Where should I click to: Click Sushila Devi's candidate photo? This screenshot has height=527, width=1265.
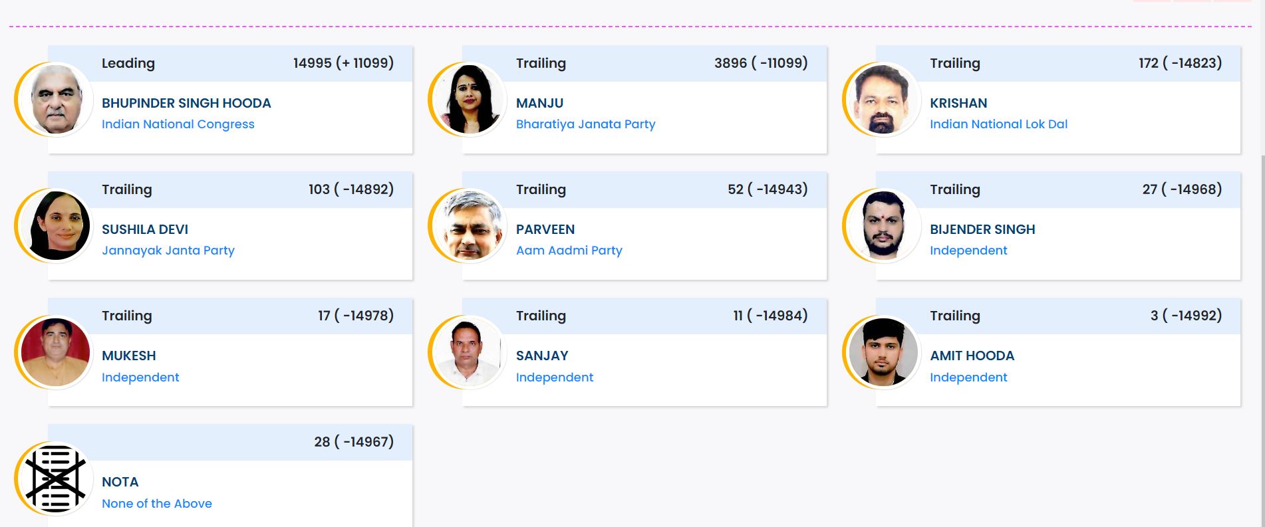tap(55, 226)
